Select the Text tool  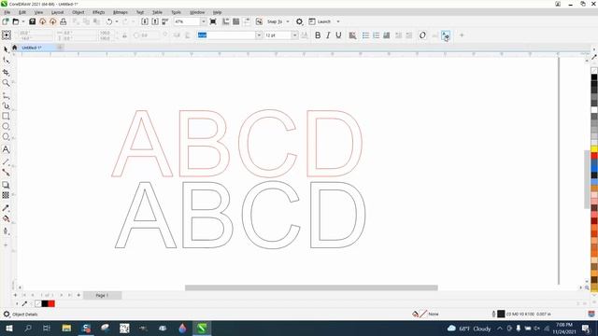coord(6,149)
